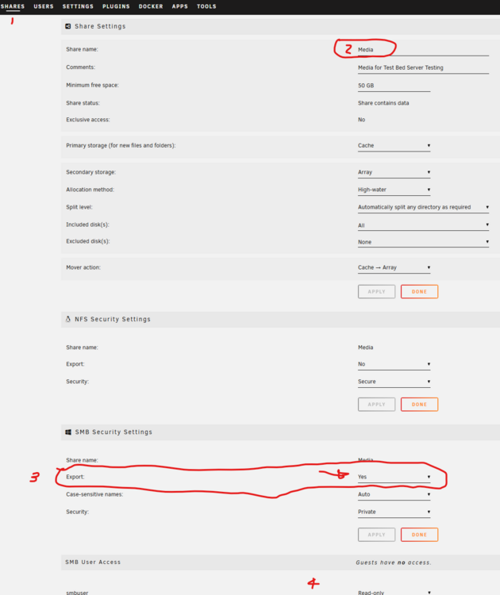Open the SMB Export dropdown
The height and width of the screenshot is (595, 500).
click(x=394, y=477)
